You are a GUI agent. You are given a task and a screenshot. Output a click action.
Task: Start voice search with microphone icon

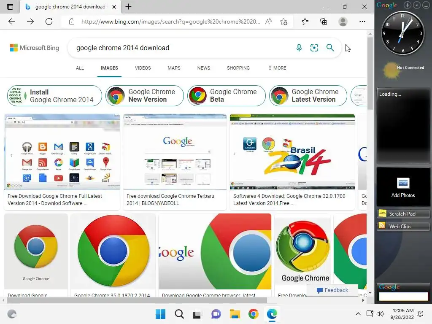(299, 48)
